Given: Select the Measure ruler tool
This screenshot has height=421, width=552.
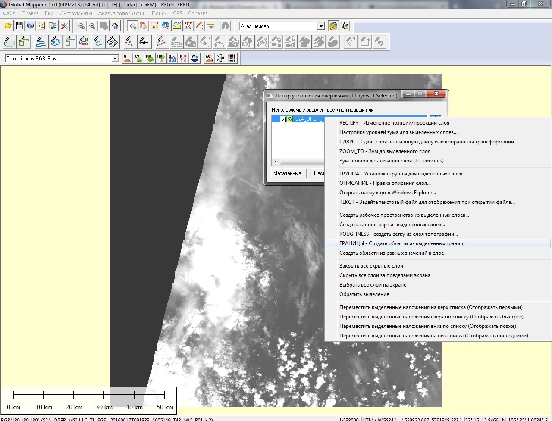Looking at the screenshot, I should [x=154, y=26].
